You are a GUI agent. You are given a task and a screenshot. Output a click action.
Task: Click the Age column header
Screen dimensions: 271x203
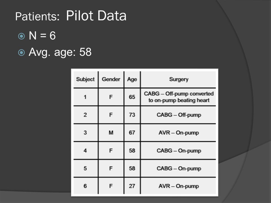click(132, 79)
